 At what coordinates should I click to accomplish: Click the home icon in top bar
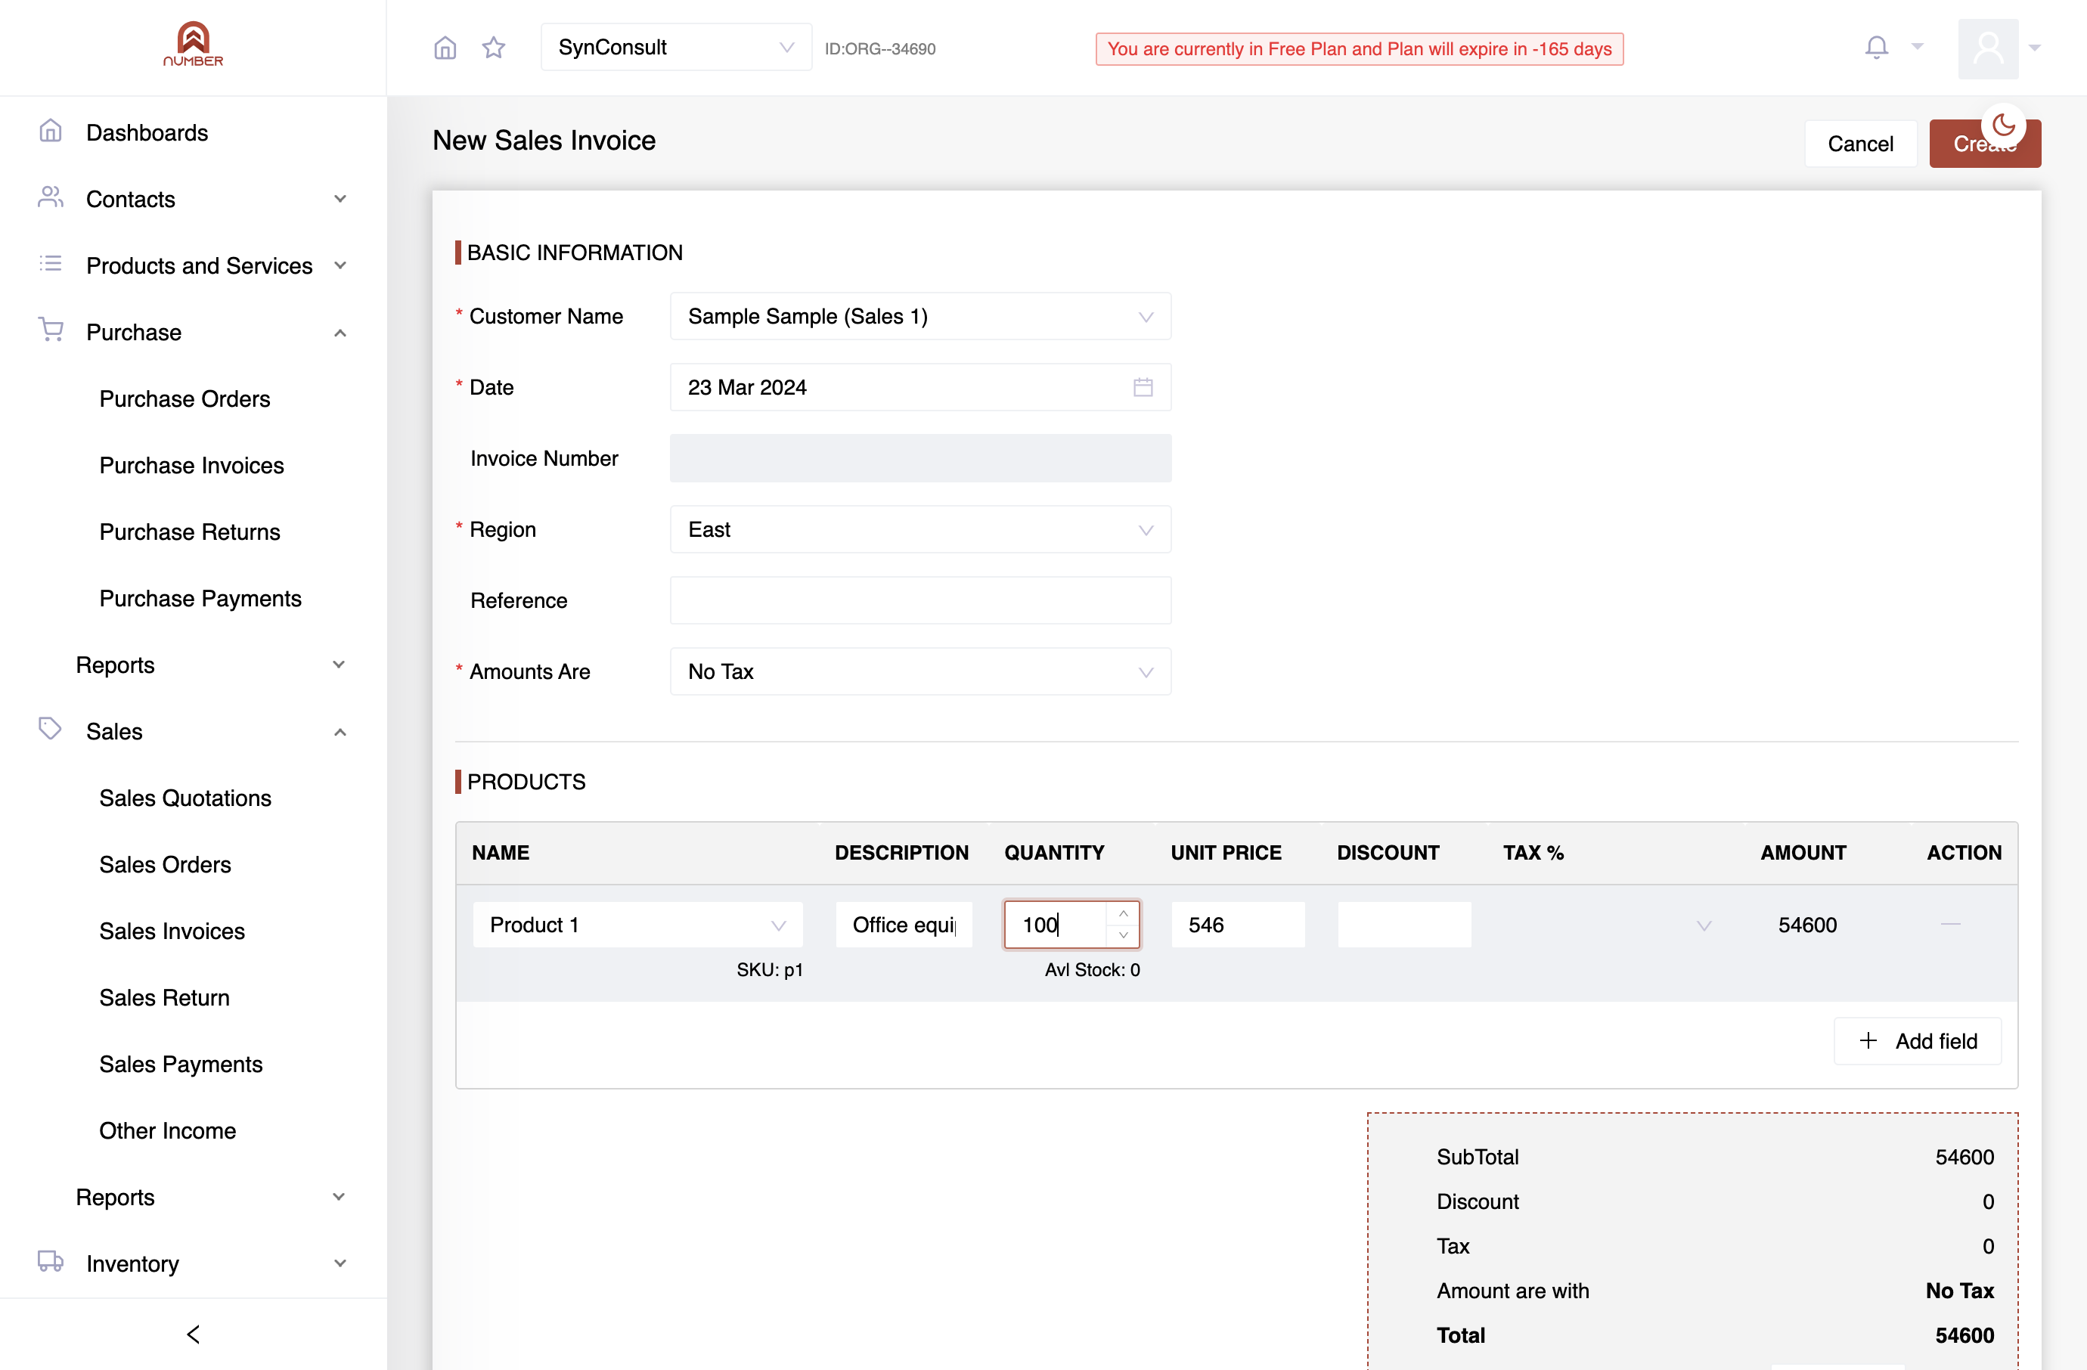(x=445, y=48)
